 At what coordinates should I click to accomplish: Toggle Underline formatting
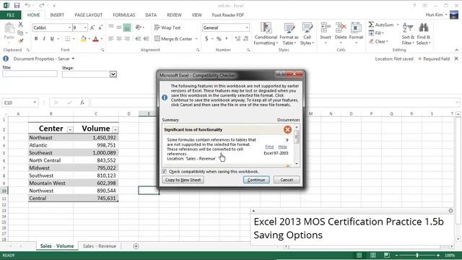coord(52,38)
